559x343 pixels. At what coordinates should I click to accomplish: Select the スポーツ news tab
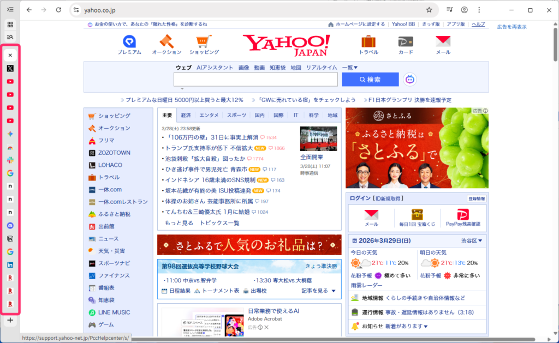coord(236,115)
